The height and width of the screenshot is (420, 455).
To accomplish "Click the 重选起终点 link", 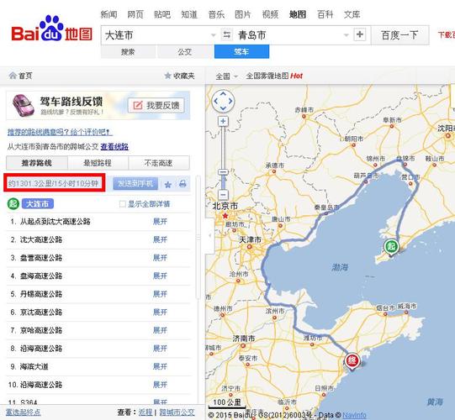I will click(x=24, y=412).
